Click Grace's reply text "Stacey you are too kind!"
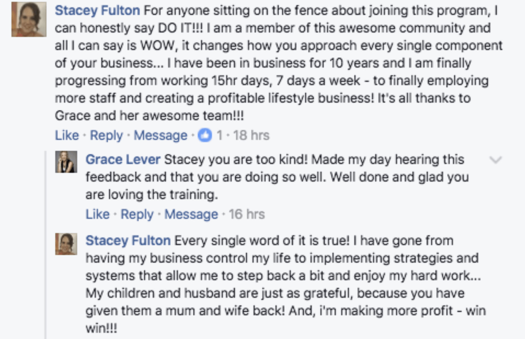The width and height of the screenshot is (525, 339). (x=236, y=159)
